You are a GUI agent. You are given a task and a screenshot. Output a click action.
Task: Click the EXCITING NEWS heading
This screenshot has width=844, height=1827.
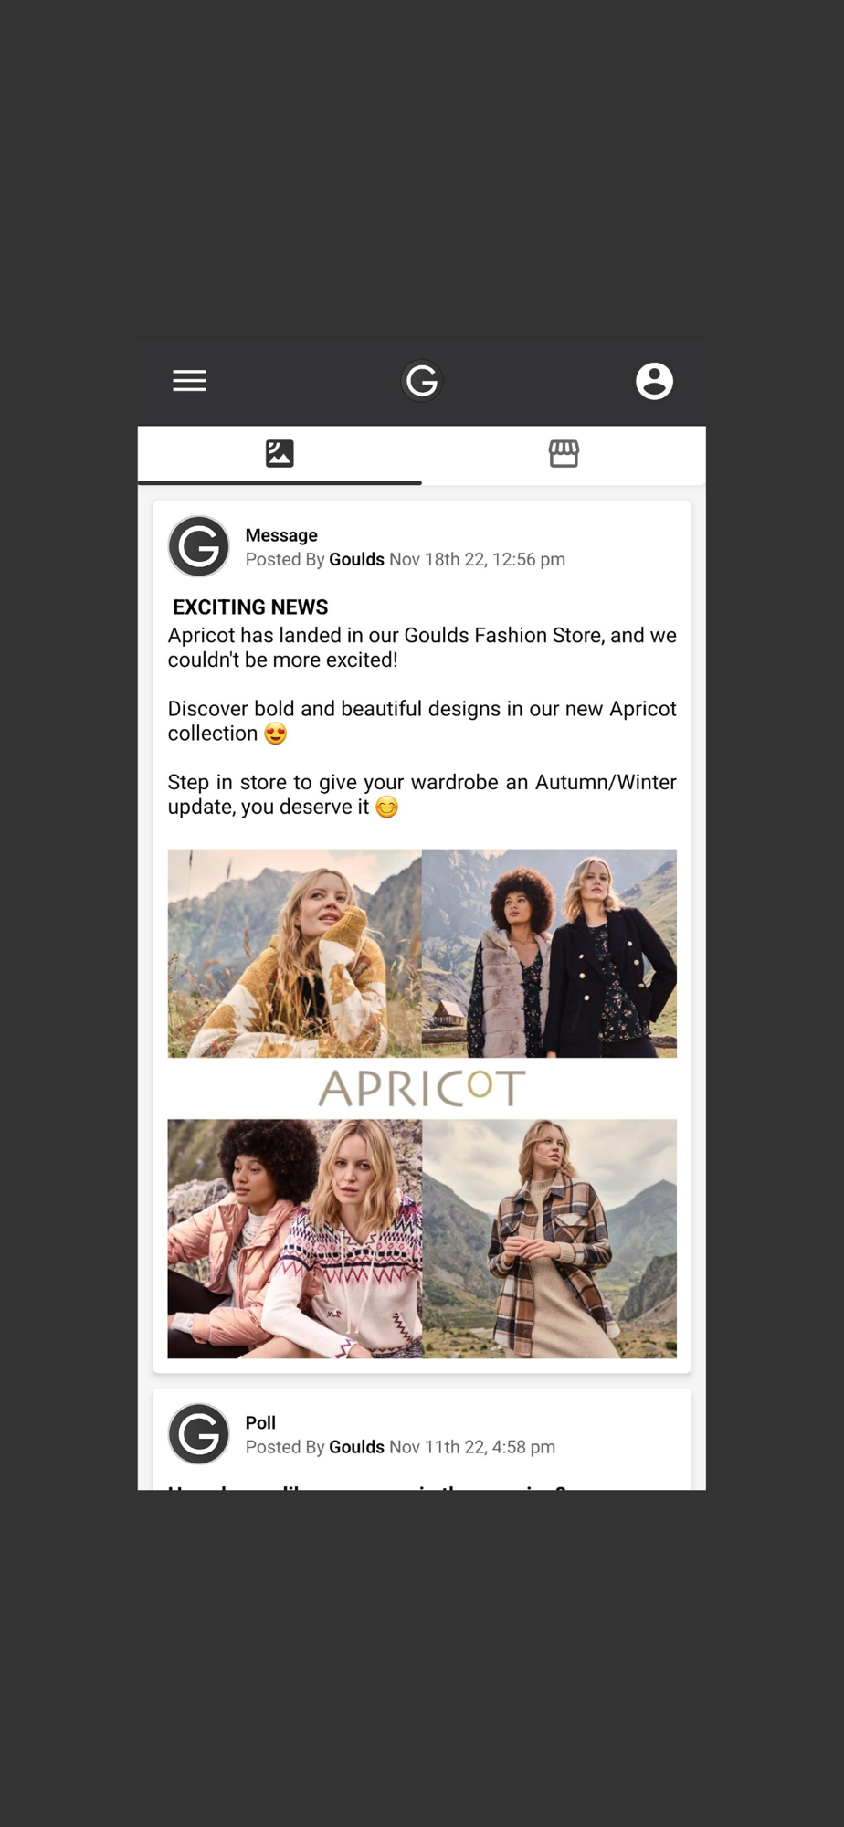[250, 607]
